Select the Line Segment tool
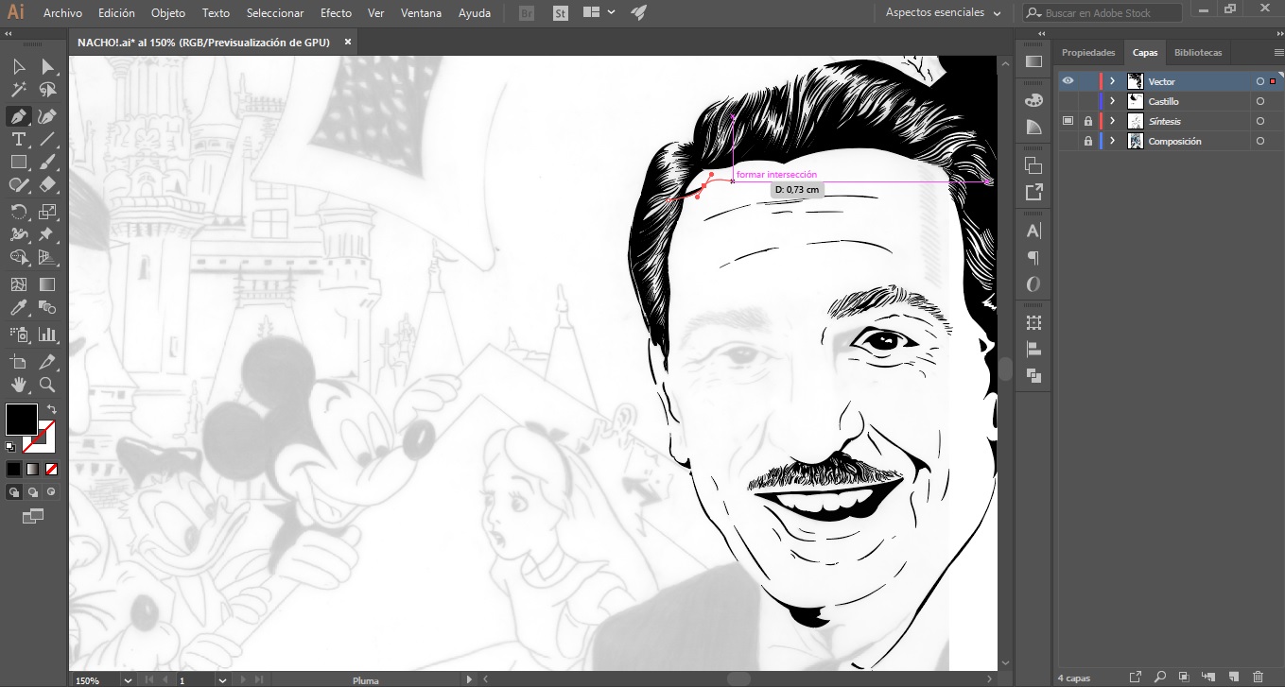Screen dimensions: 1285x687 point(47,140)
